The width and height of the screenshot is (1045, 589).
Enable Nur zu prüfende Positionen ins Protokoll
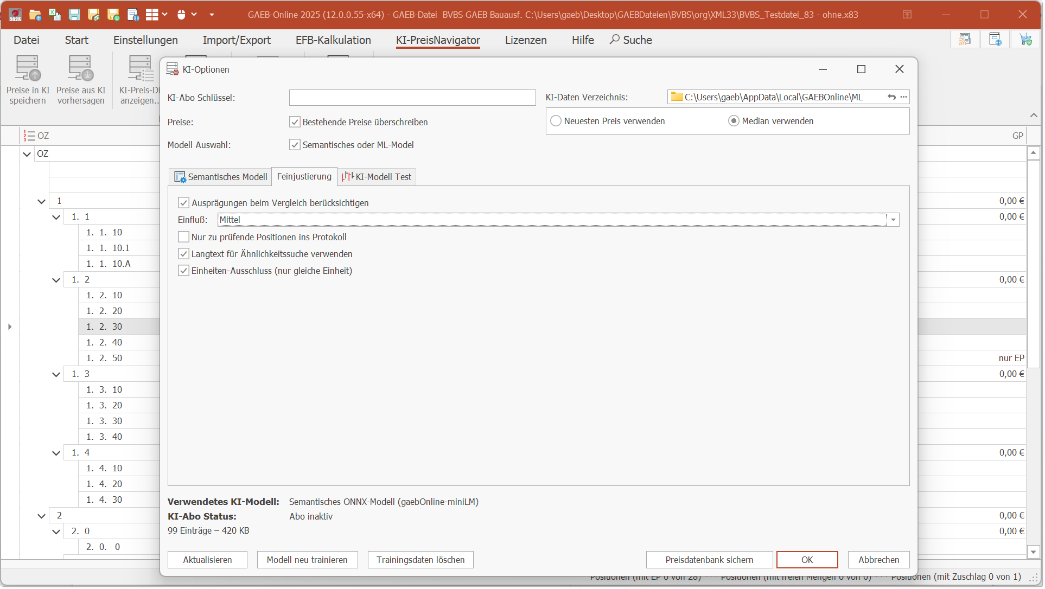pyautogui.click(x=183, y=237)
